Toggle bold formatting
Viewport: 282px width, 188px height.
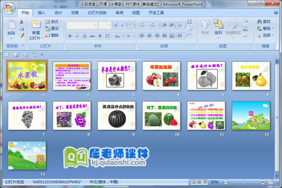tap(70, 36)
